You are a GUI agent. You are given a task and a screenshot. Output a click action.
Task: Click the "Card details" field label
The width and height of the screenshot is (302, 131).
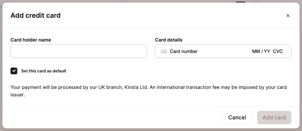pyautogui.click(x=169, y=40)
